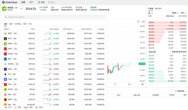Open the order book layout icon

point(149,13)
